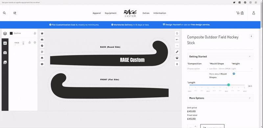This screenshot has height=128, width=263.
Task: Expand the More Options section
Action: click(220, 98)
